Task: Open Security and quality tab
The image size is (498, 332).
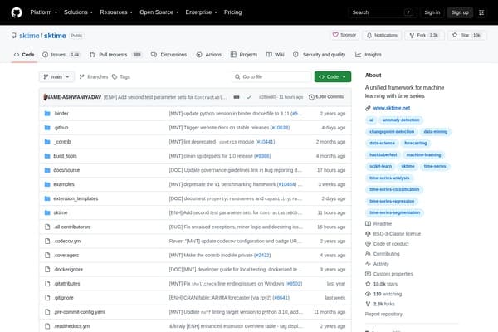Action: click(320, 55)
